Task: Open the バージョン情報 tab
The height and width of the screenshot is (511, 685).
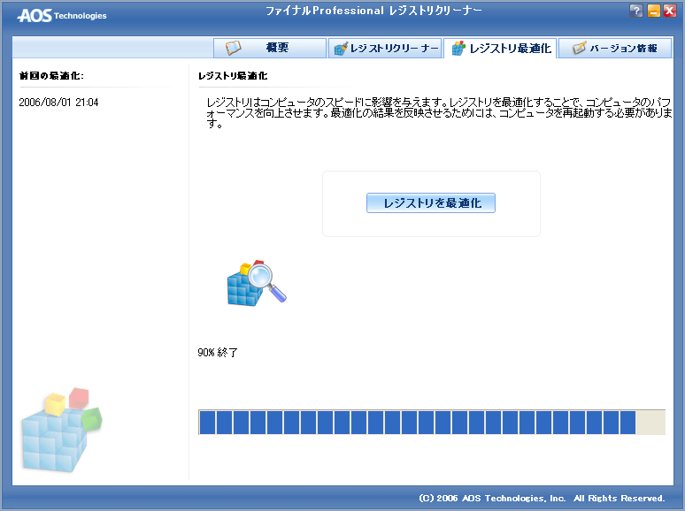Action: point(615,48)
